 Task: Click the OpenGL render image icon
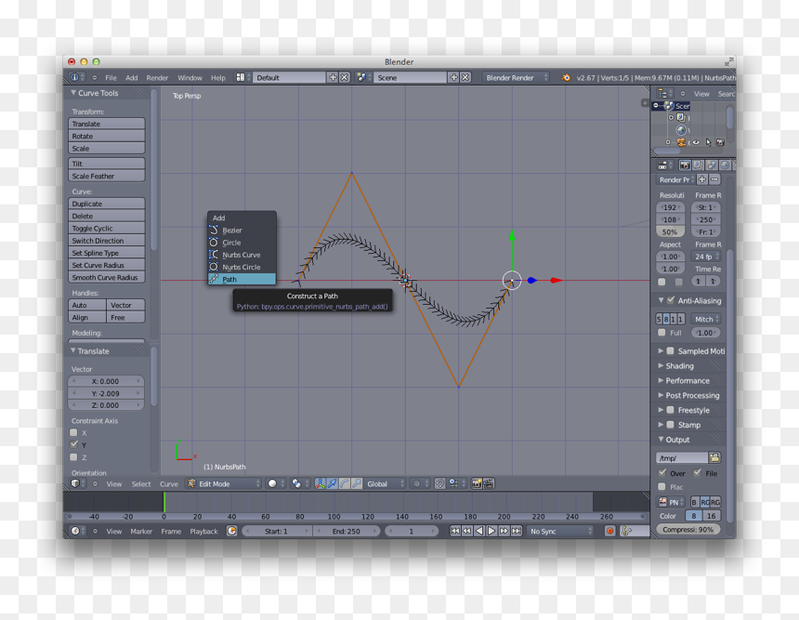(477, 483)
